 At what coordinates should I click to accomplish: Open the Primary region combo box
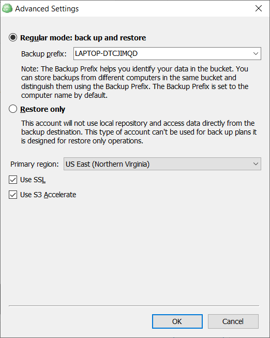point(162,164)
